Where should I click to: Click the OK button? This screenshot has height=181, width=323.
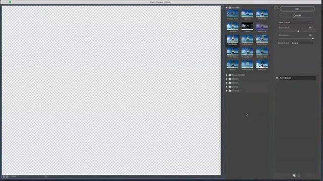(x=297, y=9)
